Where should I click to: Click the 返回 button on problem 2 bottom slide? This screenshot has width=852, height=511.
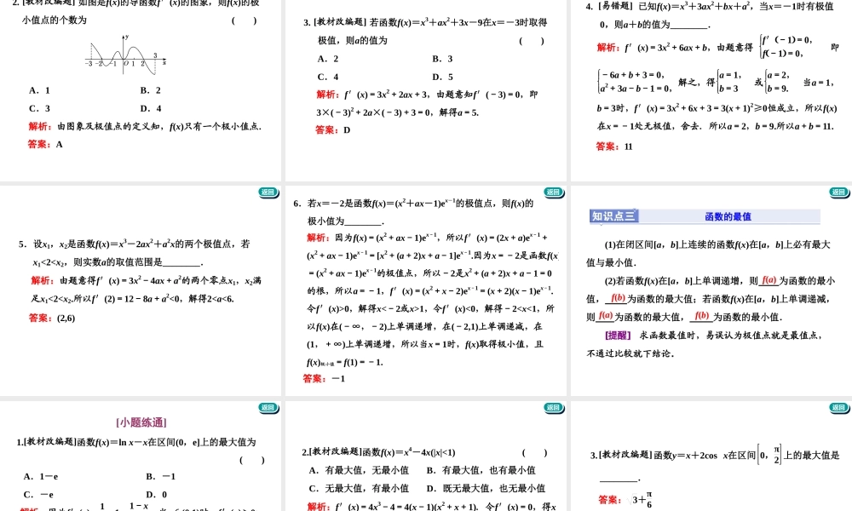552,408
